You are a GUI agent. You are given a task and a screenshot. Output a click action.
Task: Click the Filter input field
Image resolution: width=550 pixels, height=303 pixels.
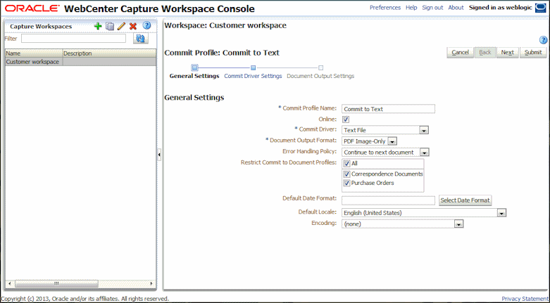(73, 39)
